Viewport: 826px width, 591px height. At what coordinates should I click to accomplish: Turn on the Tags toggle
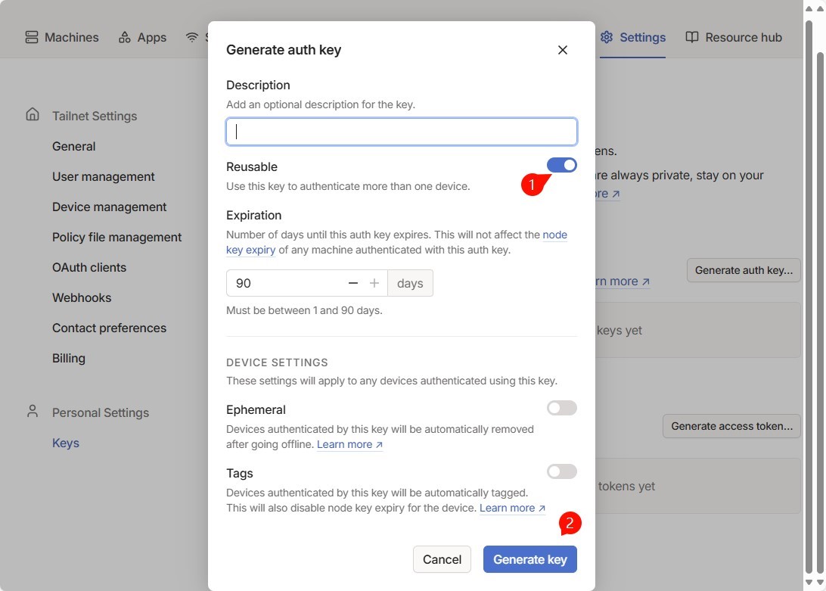coord(561,471)
